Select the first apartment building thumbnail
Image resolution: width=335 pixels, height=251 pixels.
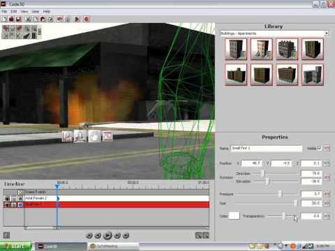pyautogui.click(x=236, y=50)
